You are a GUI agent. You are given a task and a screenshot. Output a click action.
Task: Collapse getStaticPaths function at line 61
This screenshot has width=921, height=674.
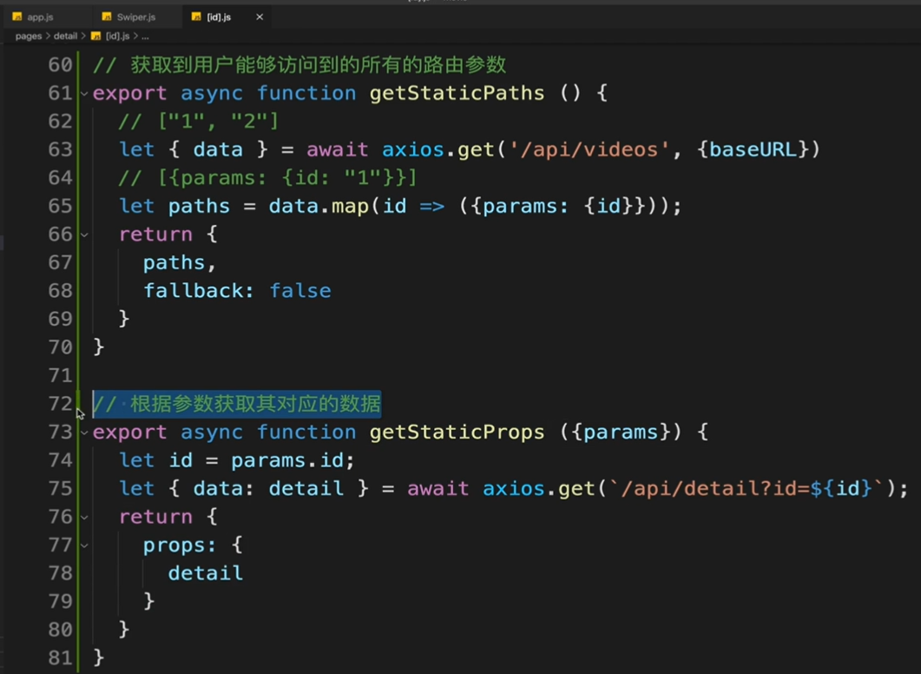pyautogui.click(x=84, y=94)
